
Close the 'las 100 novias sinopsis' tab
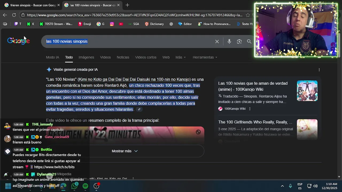click(x=118, y=5)
